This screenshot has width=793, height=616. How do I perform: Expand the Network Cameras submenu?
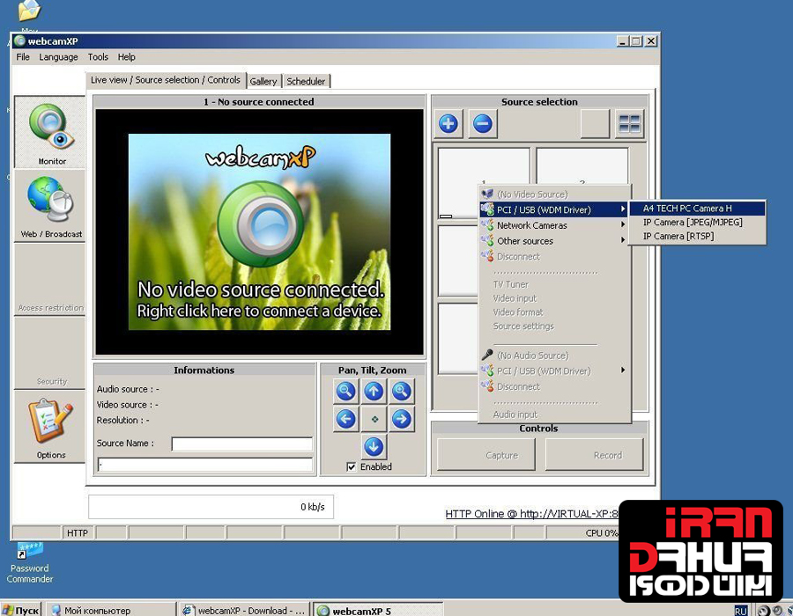555,225
